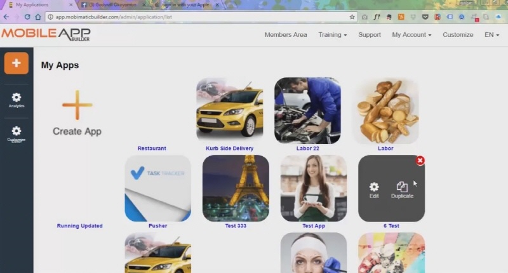Click the site info icon in the address bar

click(x=50, y=17)
